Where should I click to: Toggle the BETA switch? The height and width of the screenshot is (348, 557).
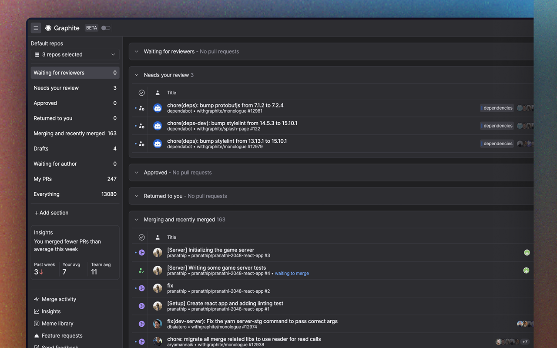(x=106, y=28)
